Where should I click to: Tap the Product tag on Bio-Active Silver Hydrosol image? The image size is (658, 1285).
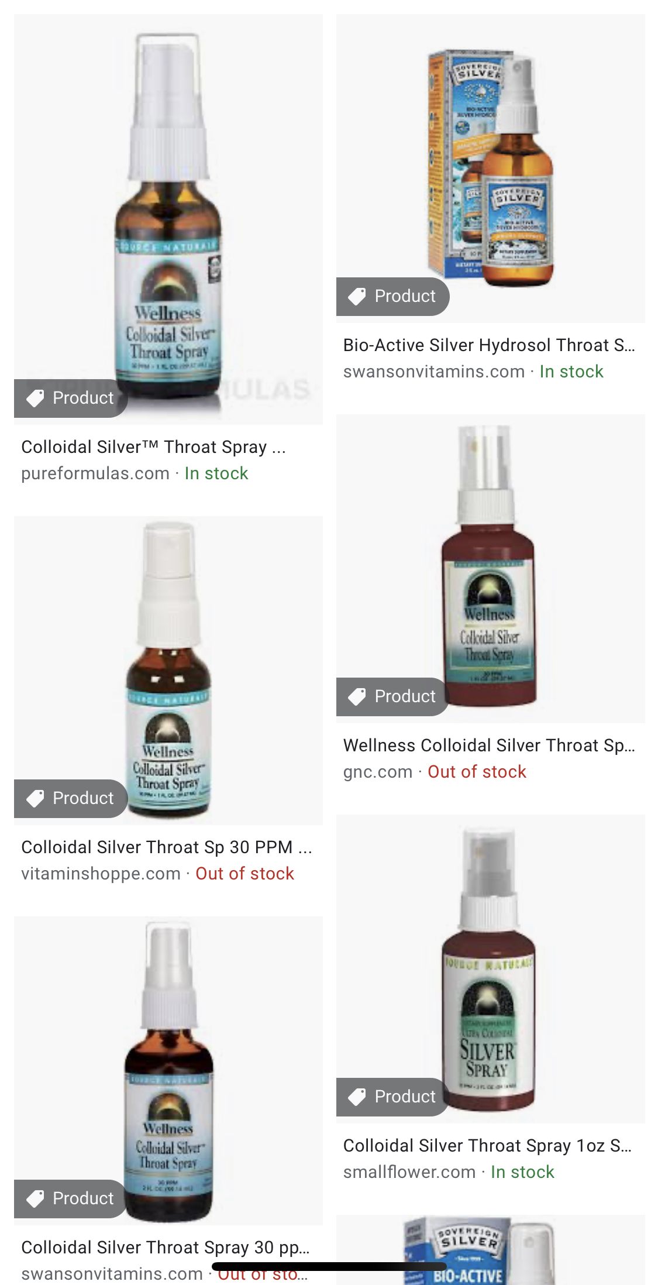click(x=392, y=296)
